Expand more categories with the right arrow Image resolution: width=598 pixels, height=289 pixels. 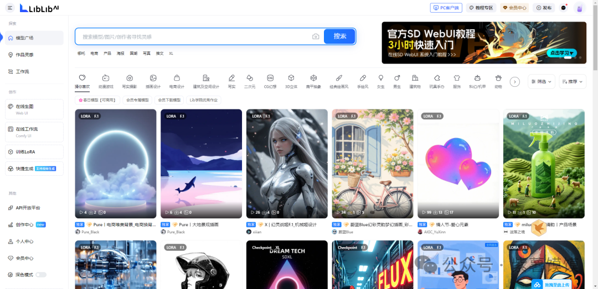click(514, 81)
